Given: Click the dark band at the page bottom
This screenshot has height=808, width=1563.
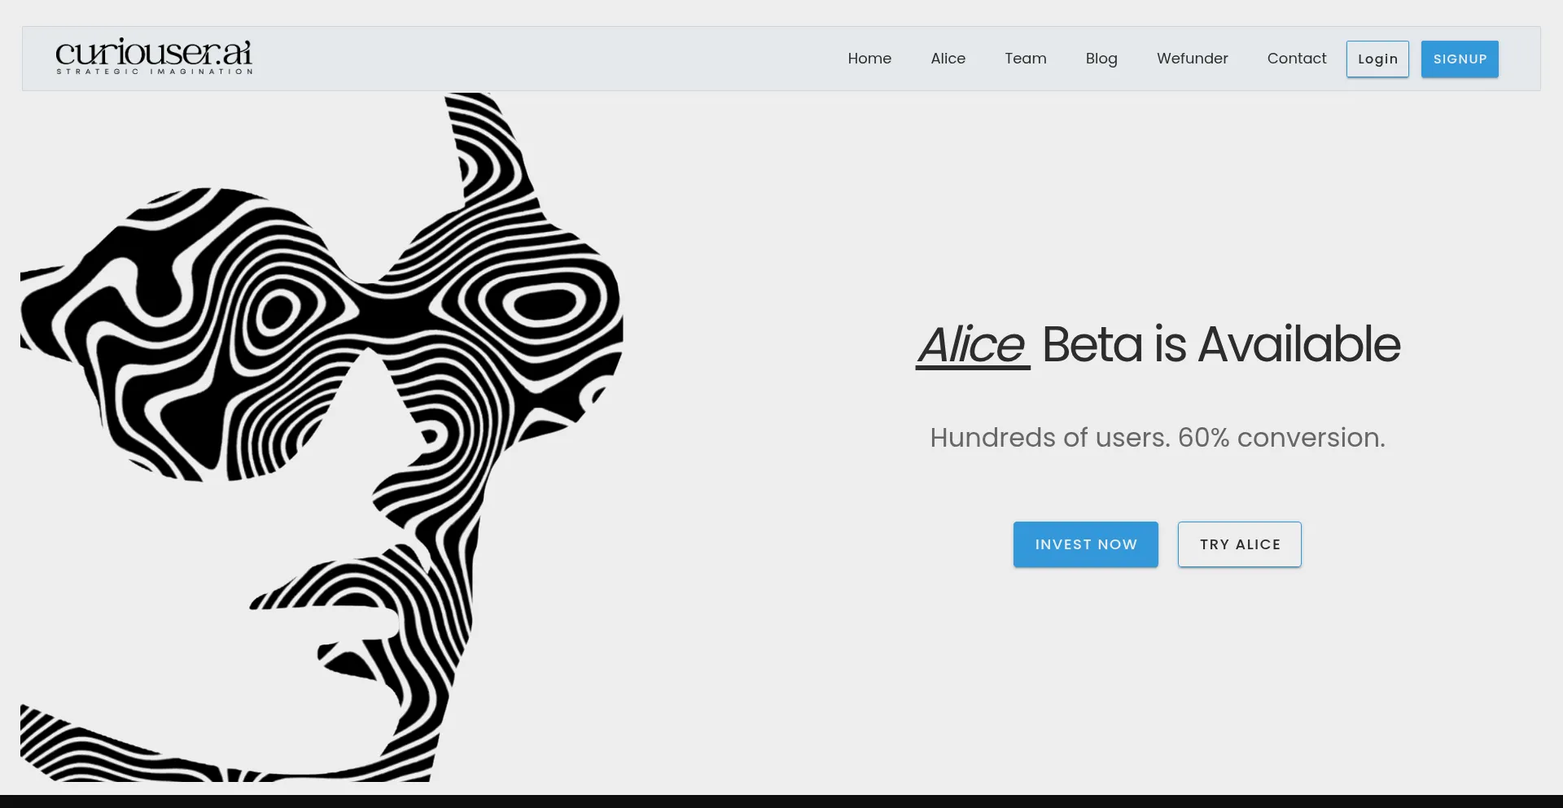Looking at the screenshot, I should point(781,801).
